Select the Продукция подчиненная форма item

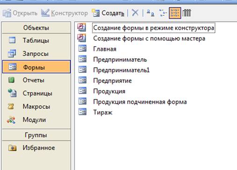(132, 102)
